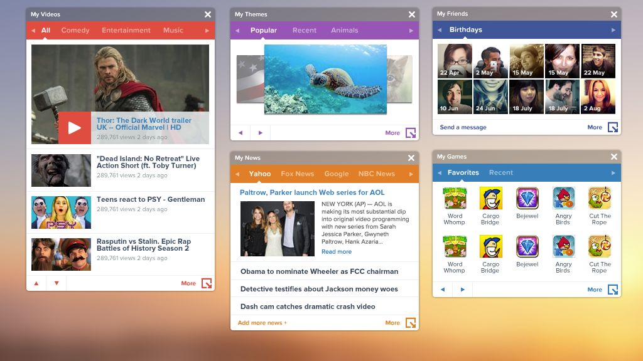Screen dimensions: 643x361
Task: Switch to the Fox News tab
Action: (x=297, y=174)
